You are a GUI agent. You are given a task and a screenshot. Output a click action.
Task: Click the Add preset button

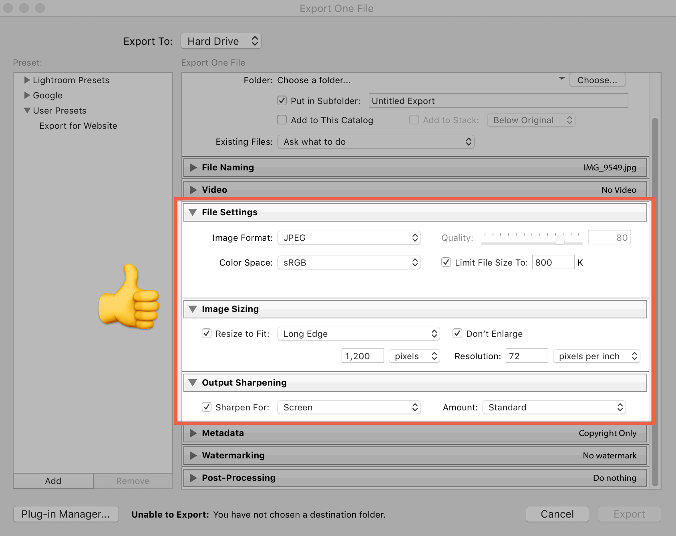coord(53,481)
